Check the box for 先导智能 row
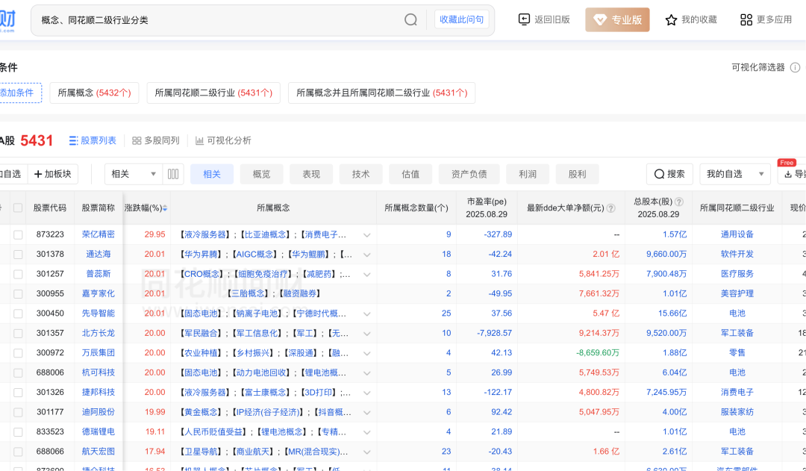Image resolution: width=806 pixels, height=471 pixels. point(18,314)
